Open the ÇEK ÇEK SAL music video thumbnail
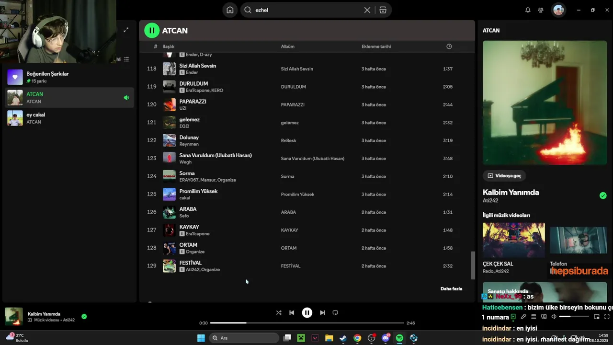Viewport: 613px width, 345px height. (x=513, y=240)
